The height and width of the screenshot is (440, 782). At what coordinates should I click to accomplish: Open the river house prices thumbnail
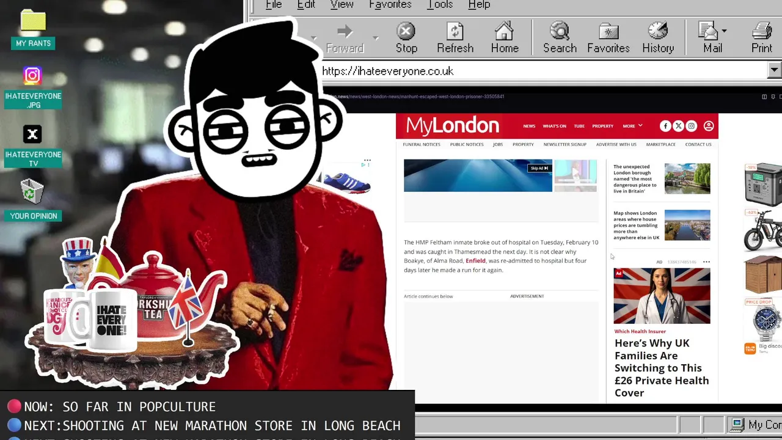(687, 225)
